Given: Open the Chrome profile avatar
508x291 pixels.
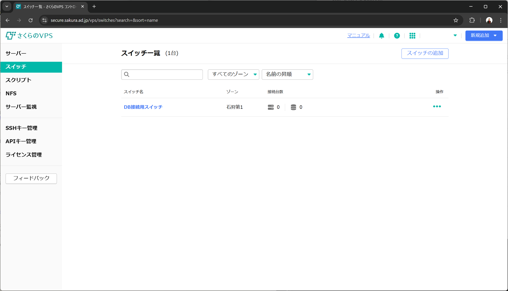Looking at the screenshot, I should pos(489,20).
